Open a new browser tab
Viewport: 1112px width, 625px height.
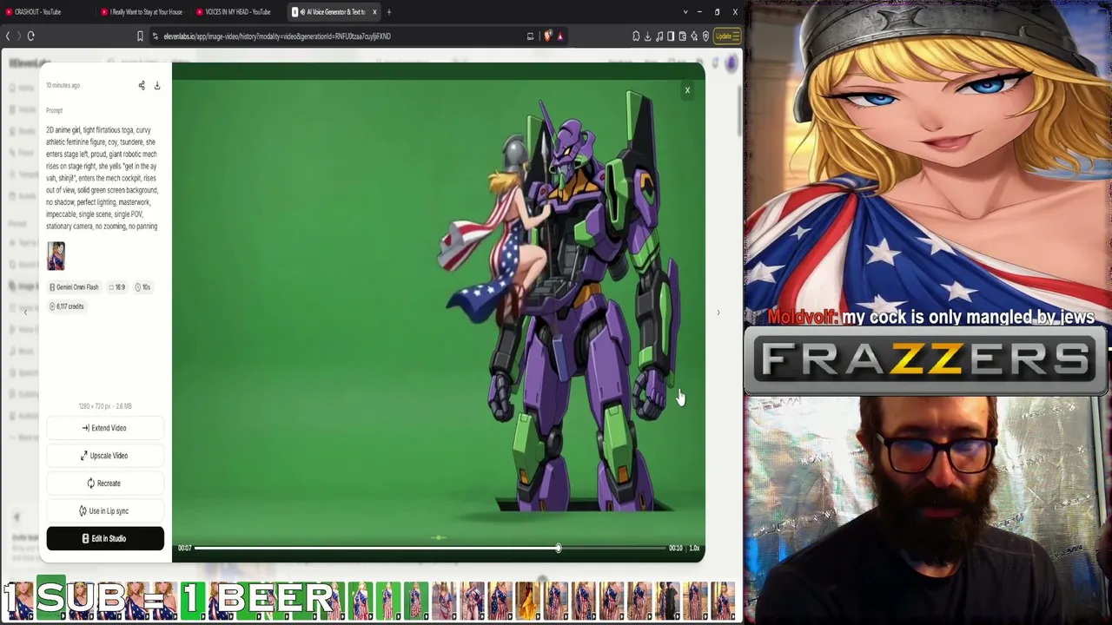point(389,12)
